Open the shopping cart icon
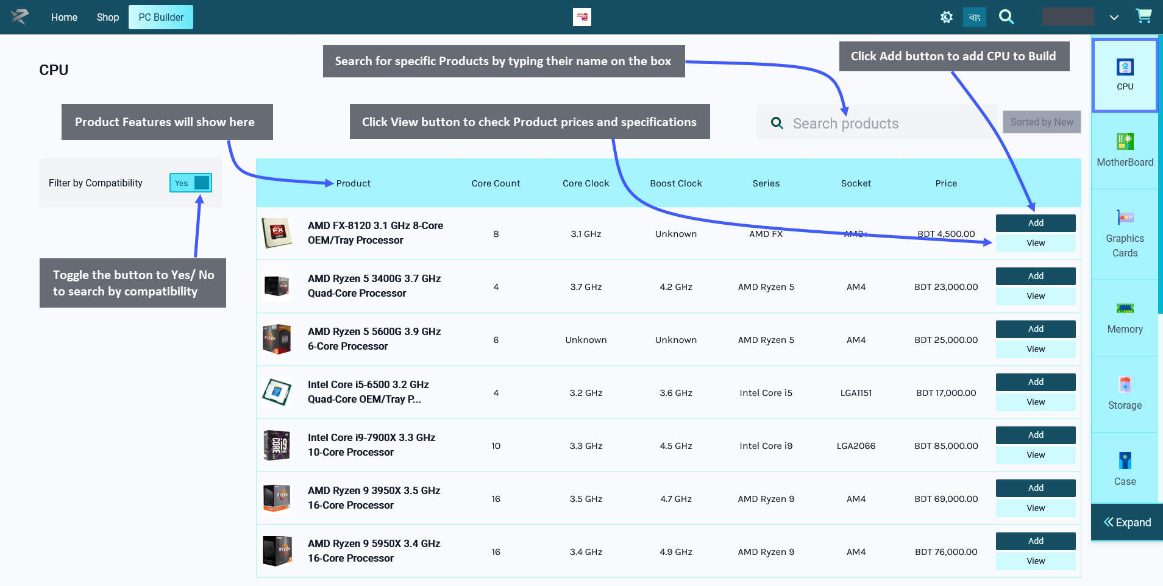 1143,16
